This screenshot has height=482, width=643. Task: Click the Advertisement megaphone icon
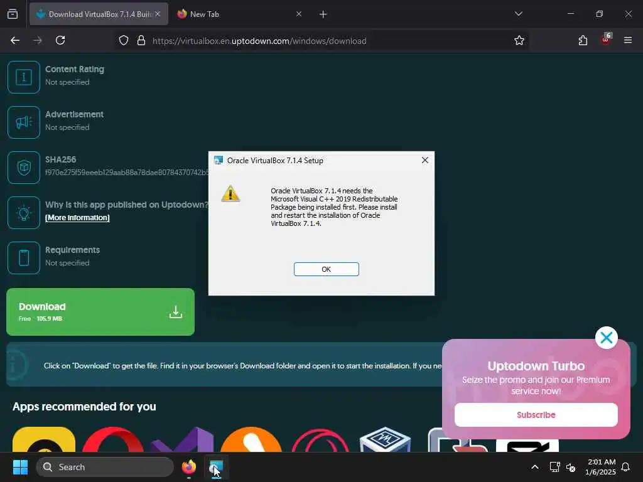[24, 122]
